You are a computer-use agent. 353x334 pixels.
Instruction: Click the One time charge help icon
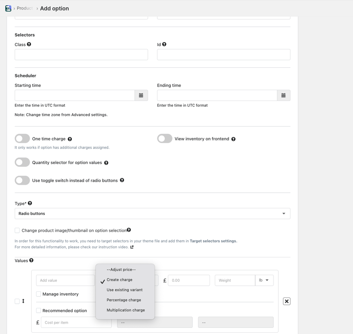click(x=70, y=139)
